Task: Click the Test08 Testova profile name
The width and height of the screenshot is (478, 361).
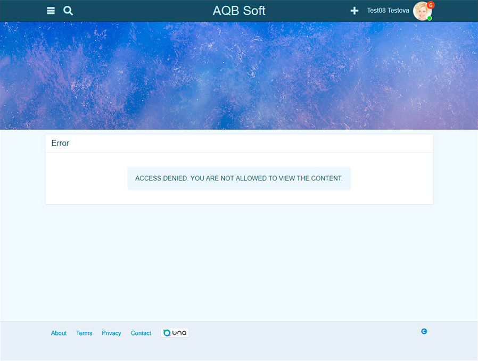Action: click(x=388, y=11)
